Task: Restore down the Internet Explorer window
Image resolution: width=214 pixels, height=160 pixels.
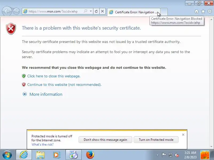Action: pyautogui.click(x=199, y=3)
